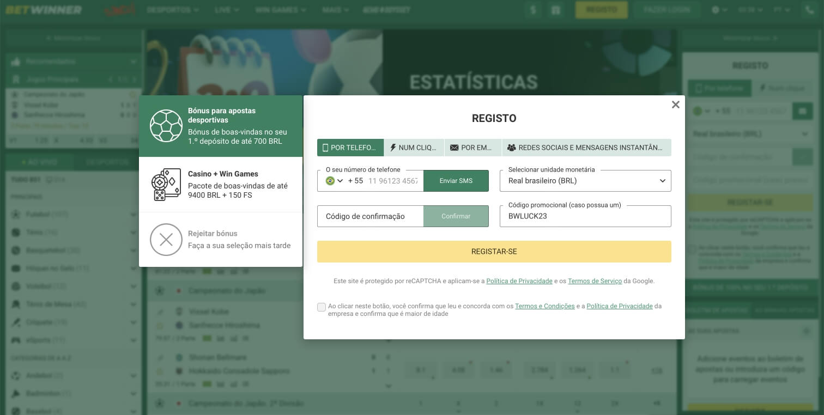Select the Casino + Win Games bonus
Image resolution: width=824 pixels, height=415 pixels.
[x=221, y=185]
